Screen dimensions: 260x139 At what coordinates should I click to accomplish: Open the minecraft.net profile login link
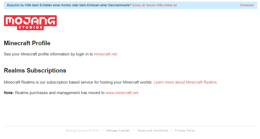pos(106,54)
